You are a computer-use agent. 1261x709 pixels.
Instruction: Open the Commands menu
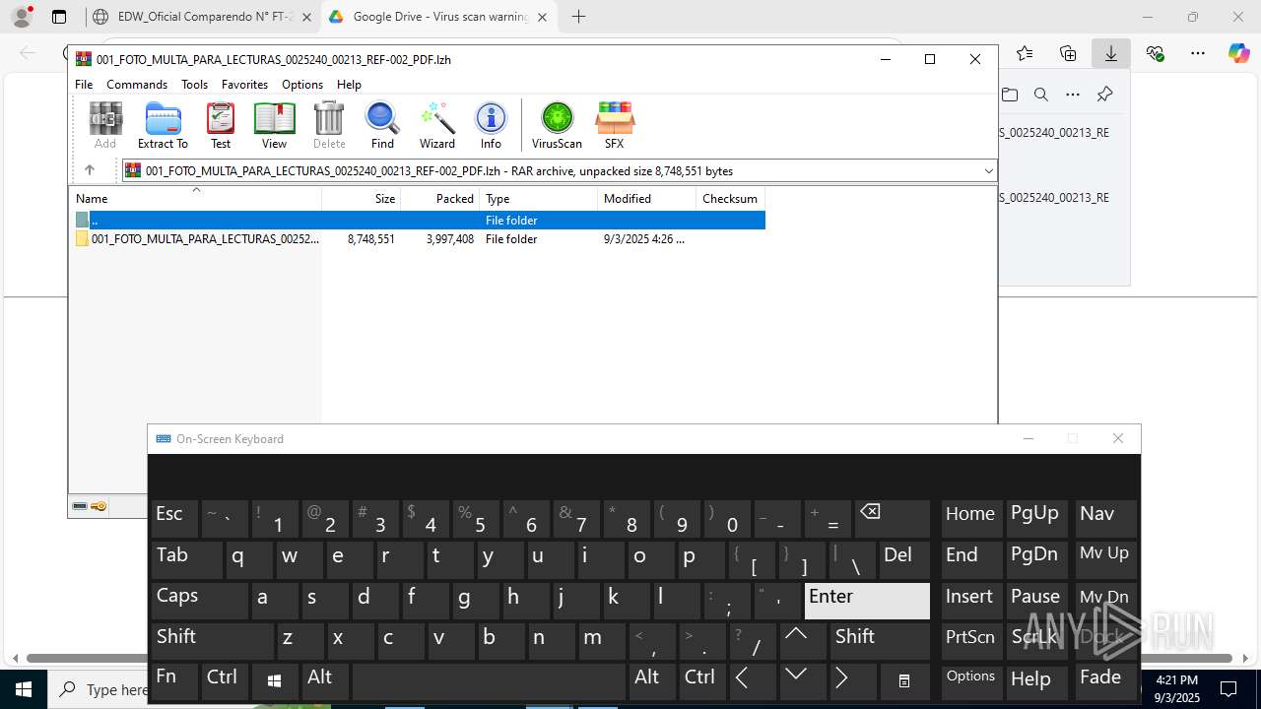[137, 85]
